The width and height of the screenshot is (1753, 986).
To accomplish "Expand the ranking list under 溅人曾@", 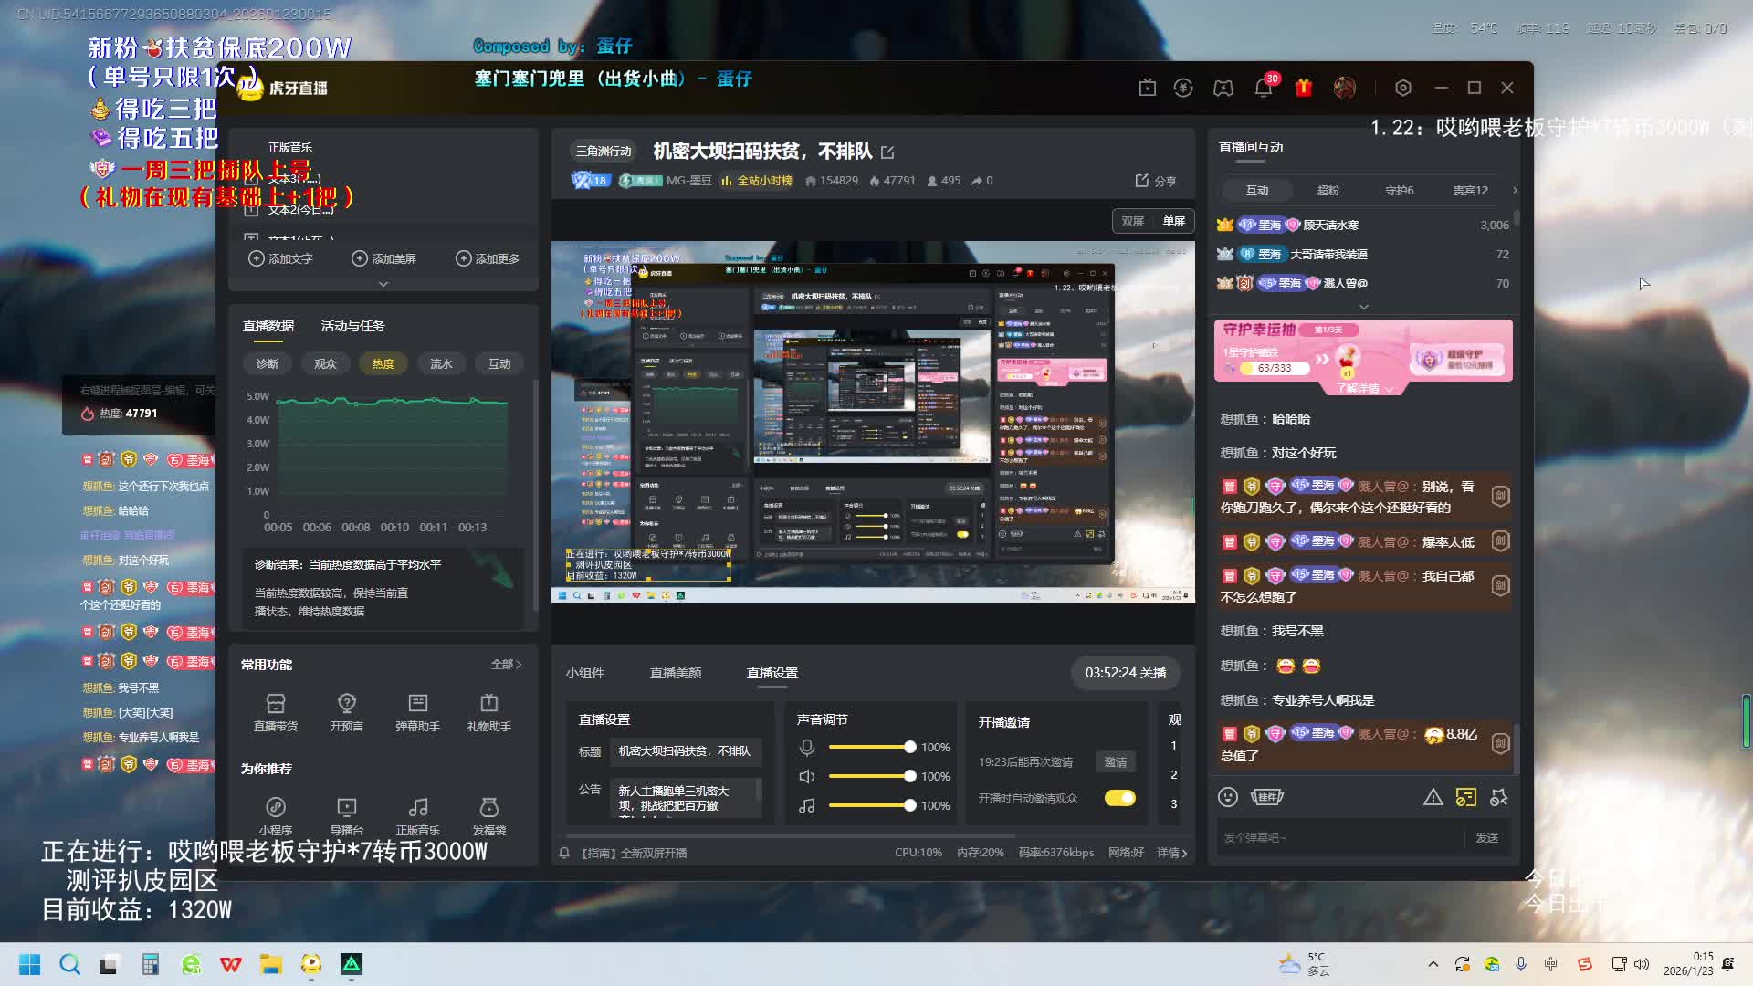I will click(x=1363, y=308).
